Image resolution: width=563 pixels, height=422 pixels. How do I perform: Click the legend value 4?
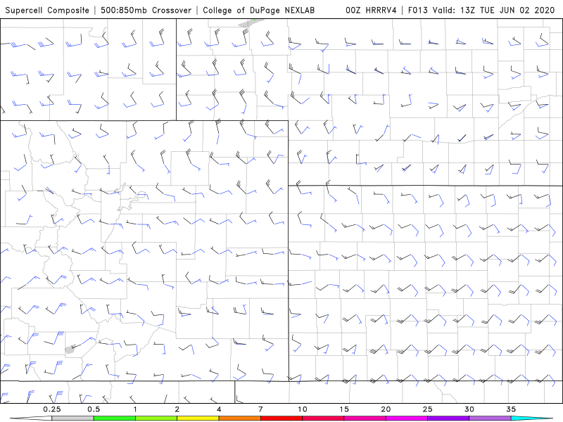point(219,409)
